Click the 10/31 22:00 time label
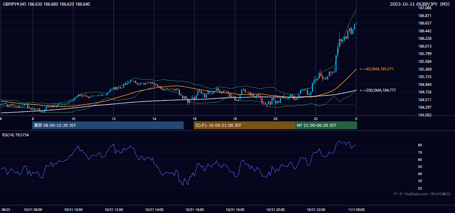Image resolution: width=455 pixels, height=213 pixels. pos(316,210)
